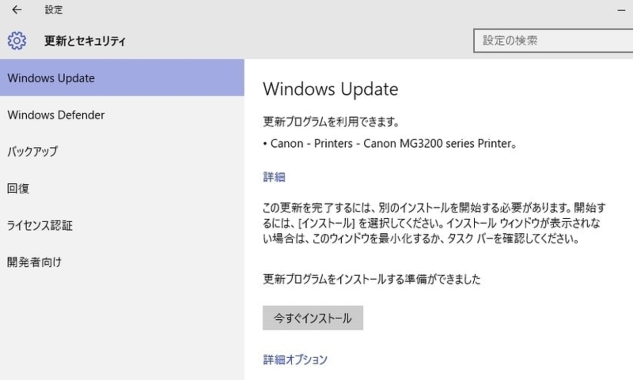Click the Windows Update page heading
633x380 pixels.
[x=331, y=89]
